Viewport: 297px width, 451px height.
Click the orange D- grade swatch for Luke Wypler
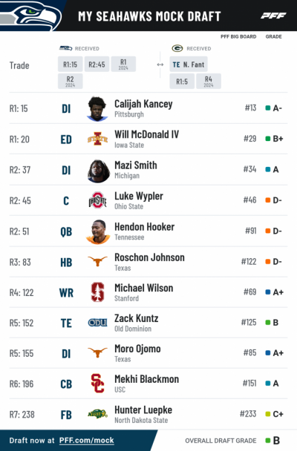pyautogui.click(x=267, y=200)
